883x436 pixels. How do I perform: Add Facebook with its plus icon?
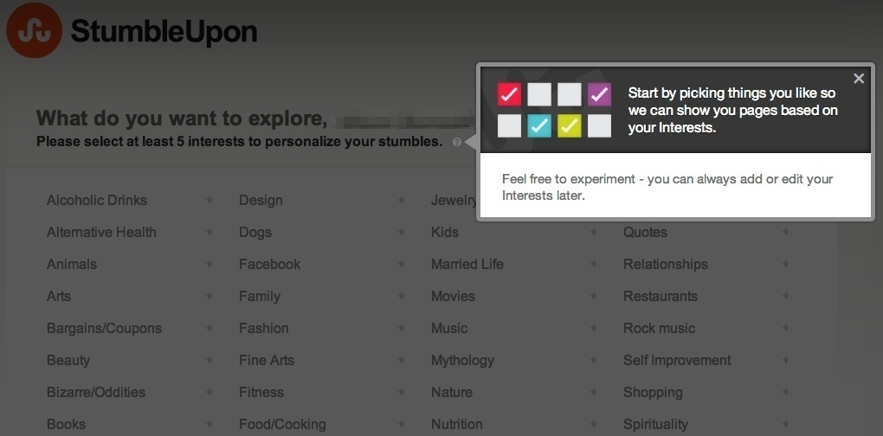[402, 264]
